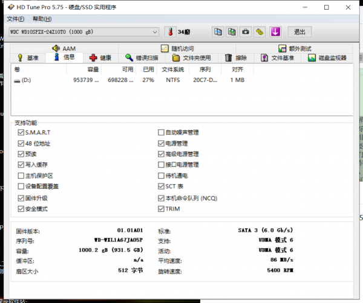Image resolution: width=363 pixels, height=303 pixels.
Task: Click the 对齐 column header
Action: click(237, 69)
